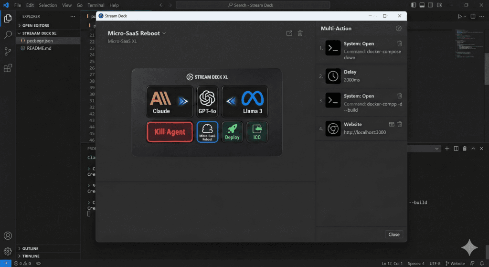Select the Micro-SaaS Reboot deck key

(x=207, y=132)
